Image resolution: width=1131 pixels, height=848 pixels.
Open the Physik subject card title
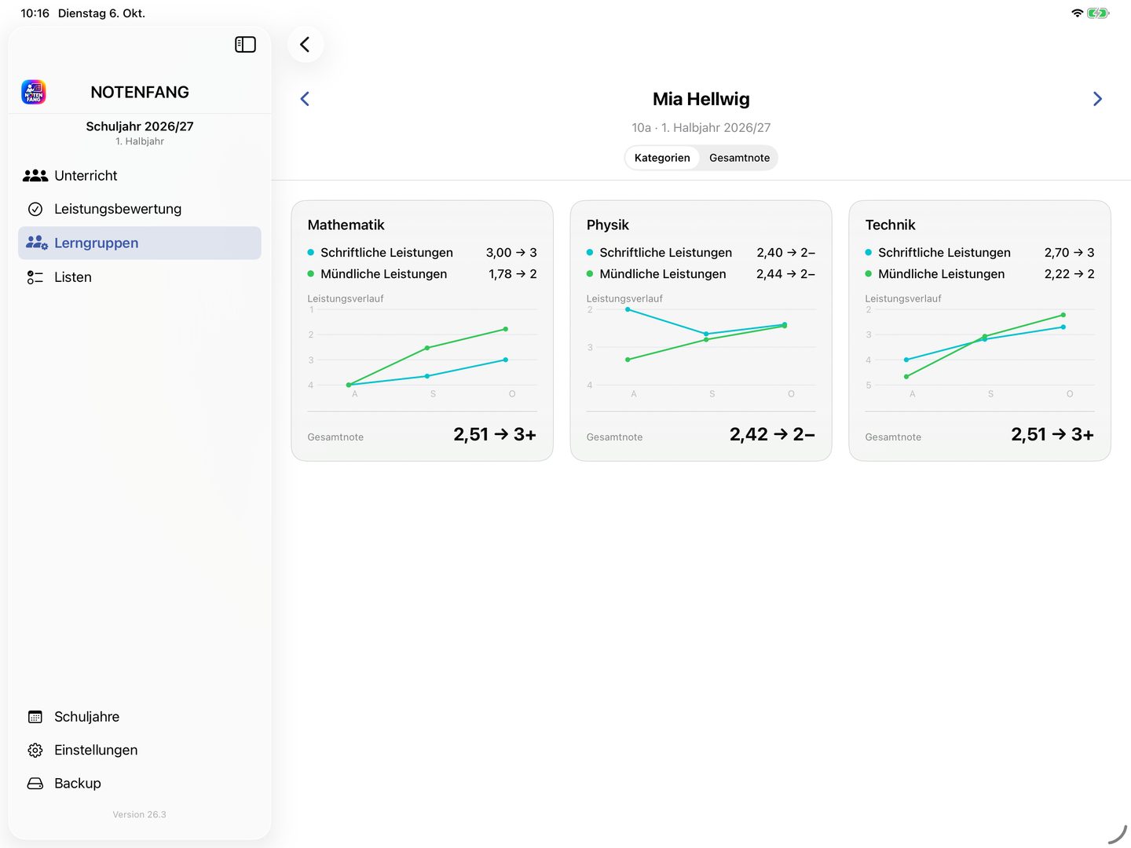[608, 225]
